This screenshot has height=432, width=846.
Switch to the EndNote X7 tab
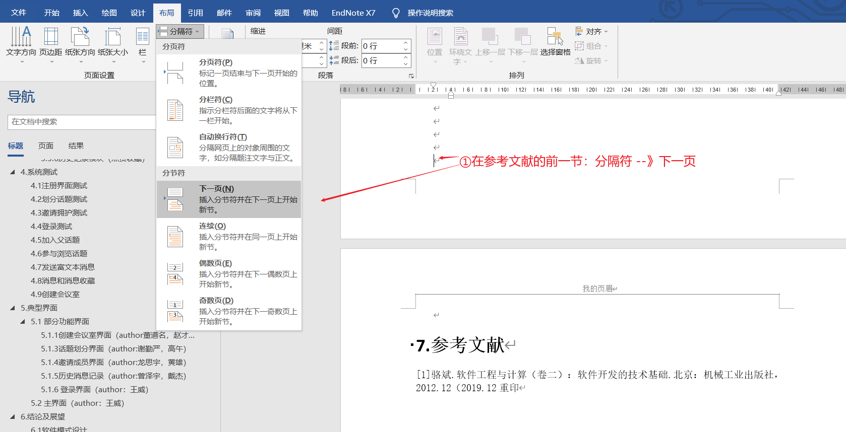[x=353, y=13]
